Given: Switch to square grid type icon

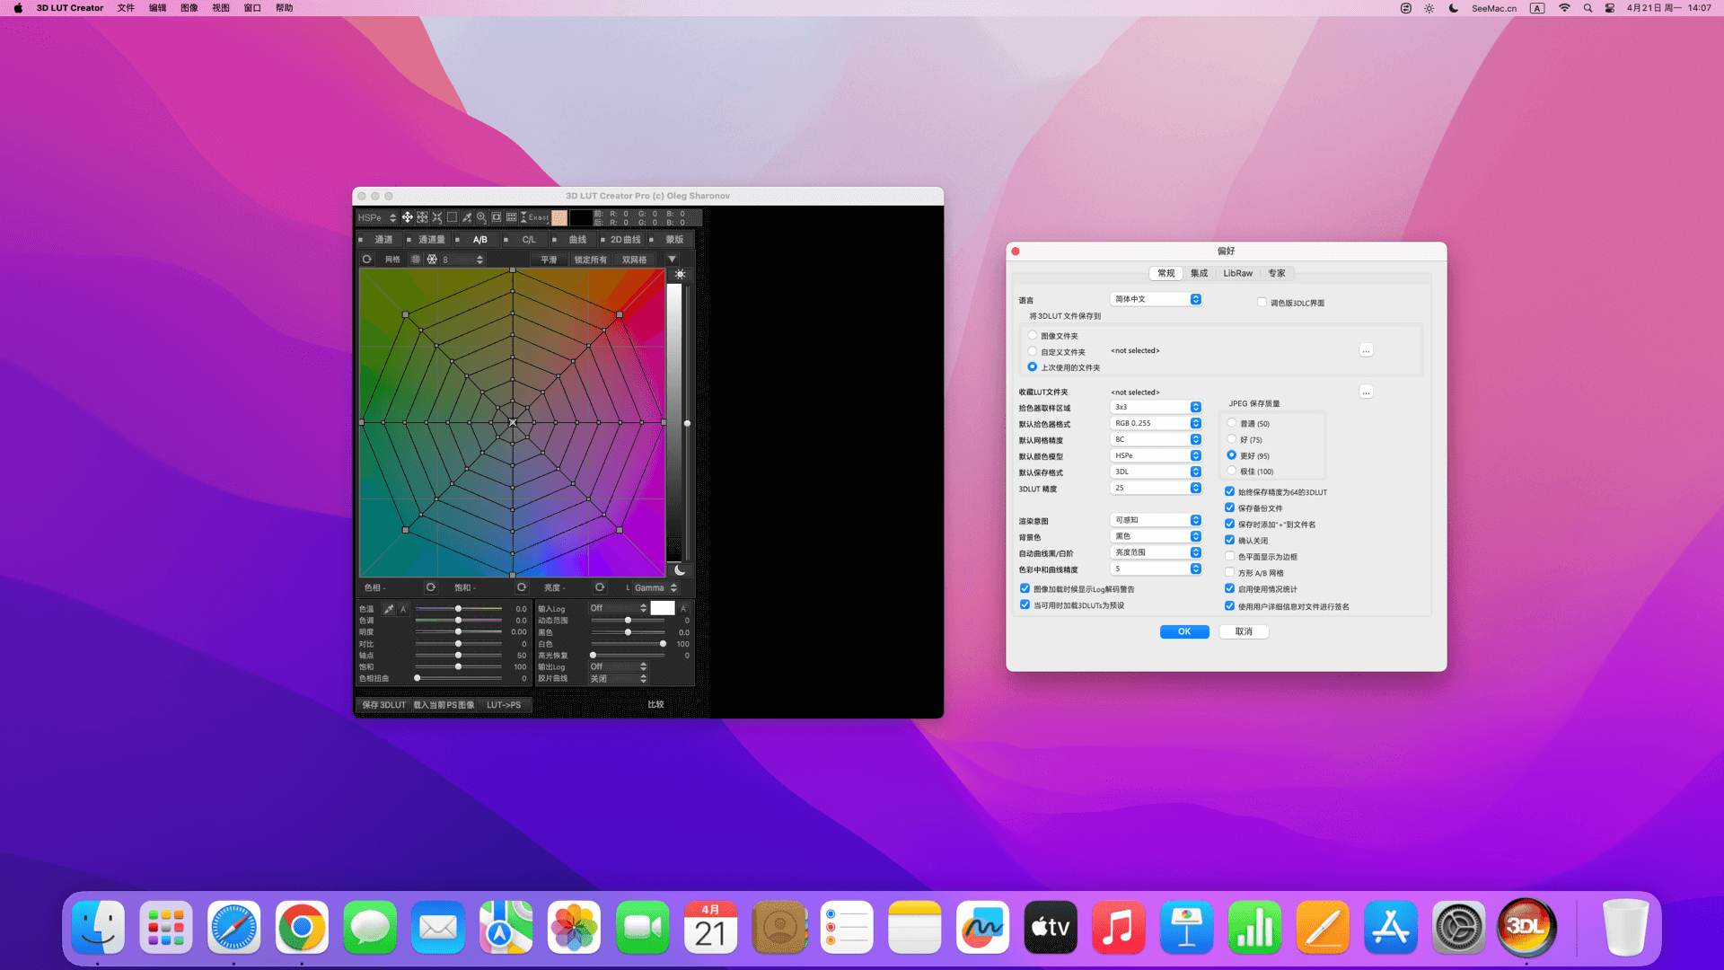Looking at the screenshot, I should tap(416, 260).
